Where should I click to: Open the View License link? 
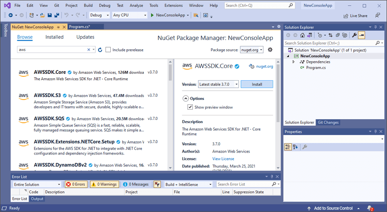click(223, 159)
